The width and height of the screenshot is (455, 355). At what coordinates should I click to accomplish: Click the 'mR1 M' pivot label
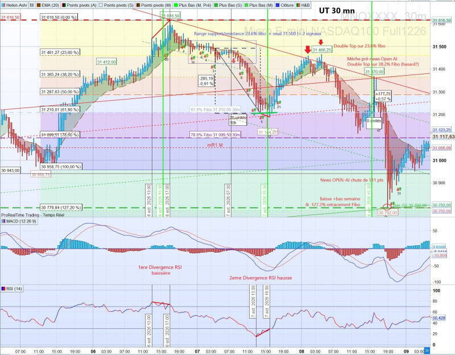pyautogui.click(x=215, y=145)
